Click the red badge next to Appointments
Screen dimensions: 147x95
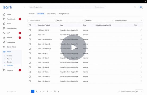click(20, 19)
